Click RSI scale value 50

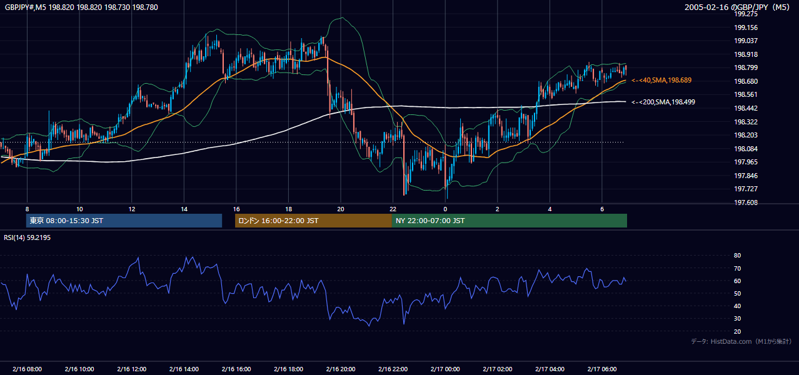point(737,293)
